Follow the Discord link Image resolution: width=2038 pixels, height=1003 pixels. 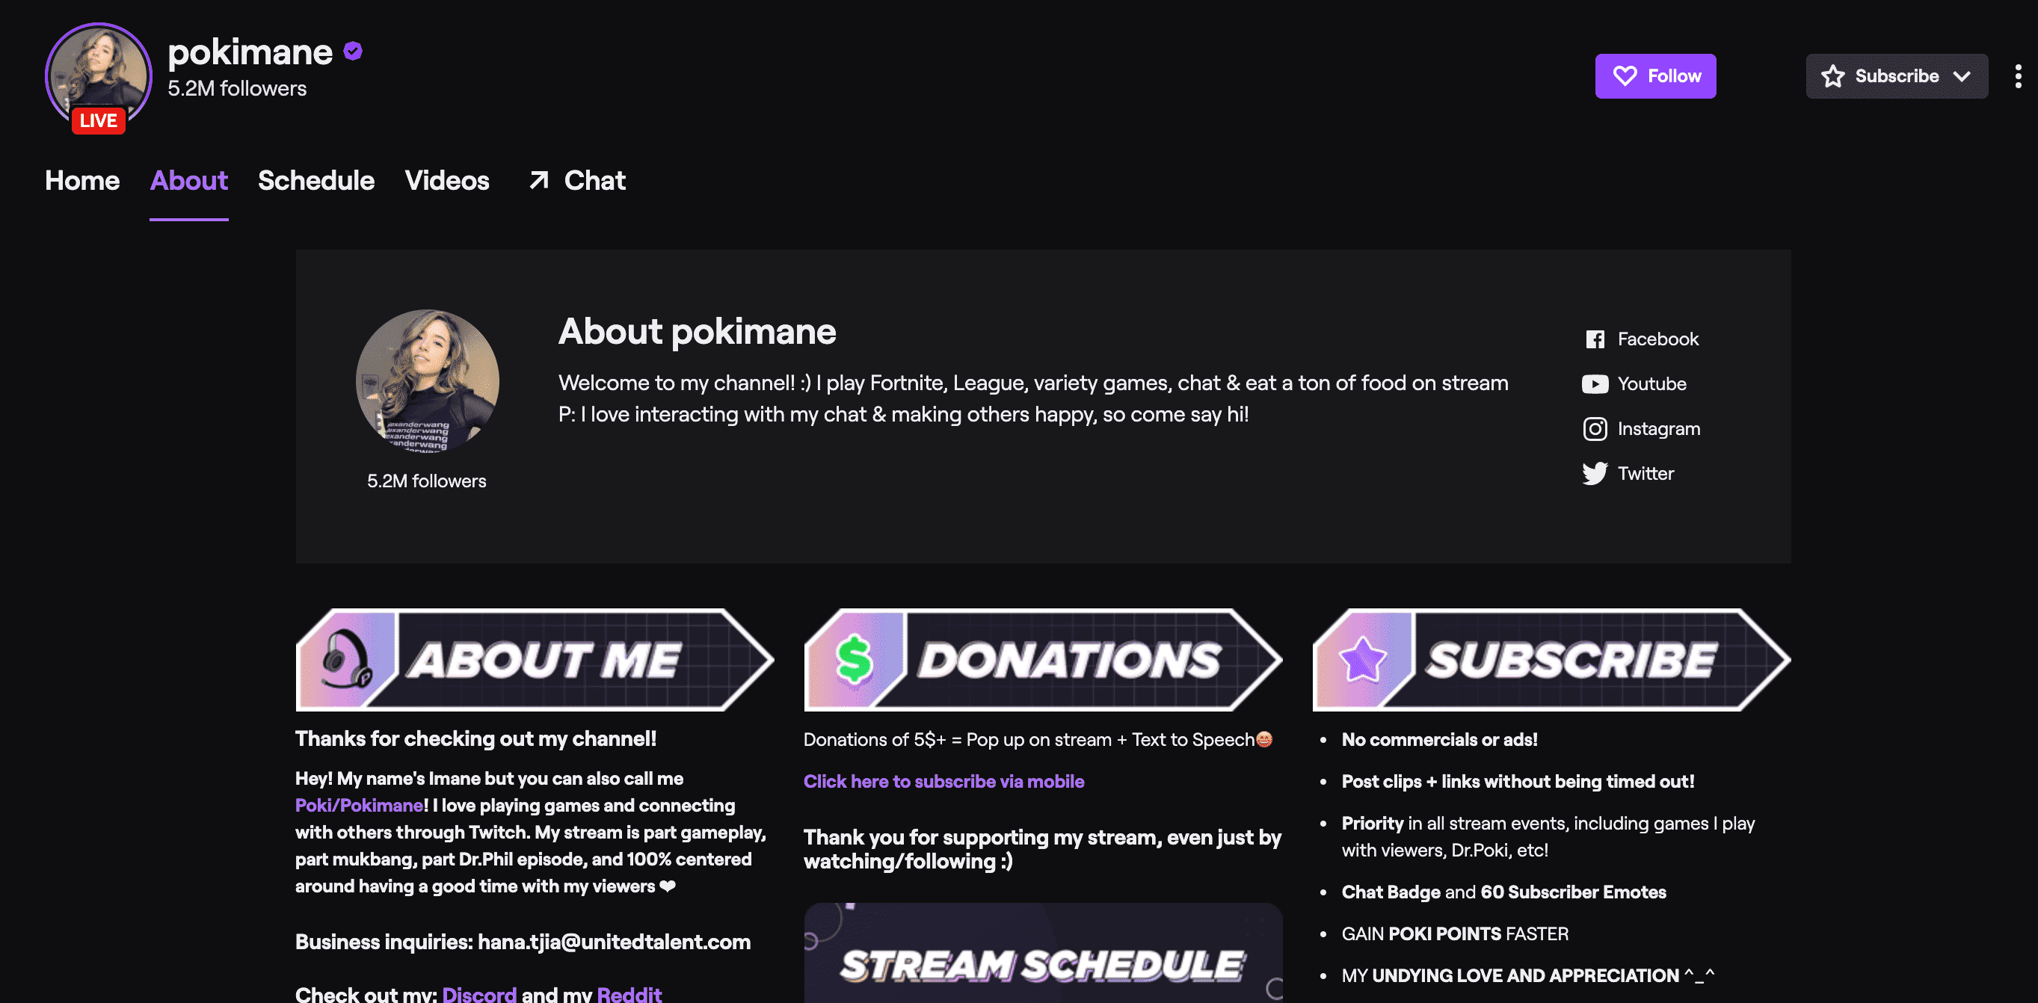(478, 993)
